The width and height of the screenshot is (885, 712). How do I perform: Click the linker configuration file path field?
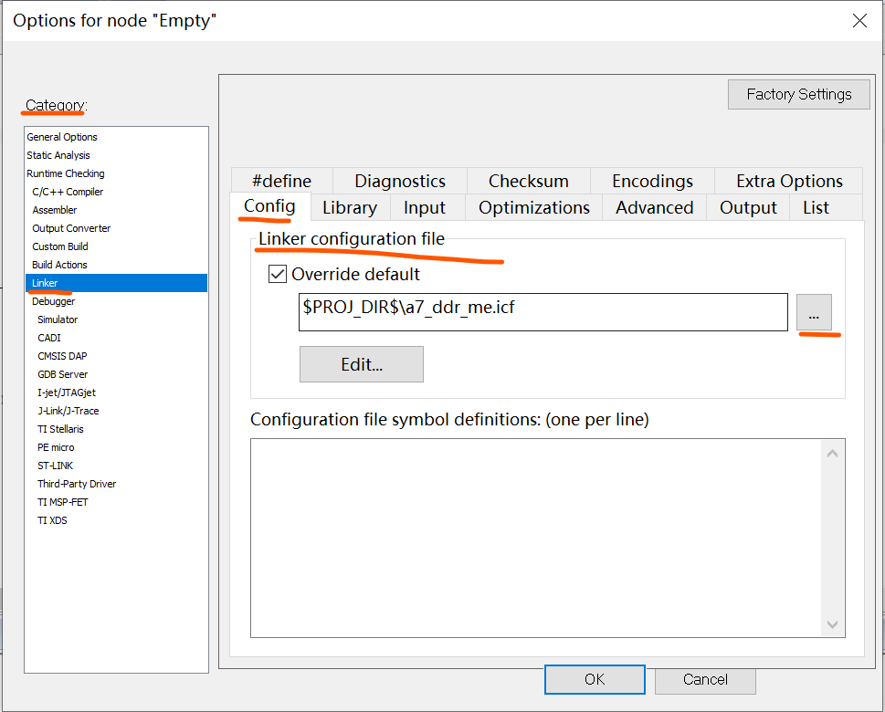542,311
